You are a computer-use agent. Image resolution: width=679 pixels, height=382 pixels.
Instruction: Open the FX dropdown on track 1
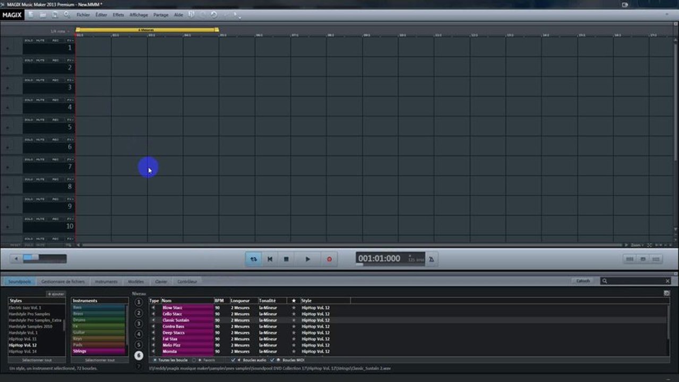point(70,40)
